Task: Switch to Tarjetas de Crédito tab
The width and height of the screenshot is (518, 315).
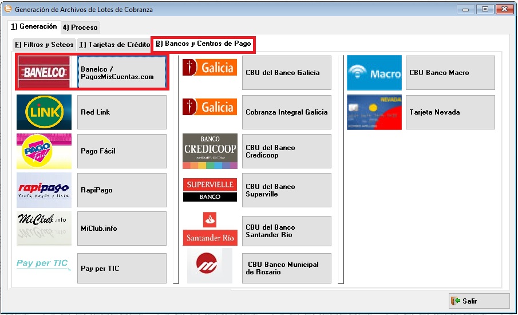Action: pos(114,45)
